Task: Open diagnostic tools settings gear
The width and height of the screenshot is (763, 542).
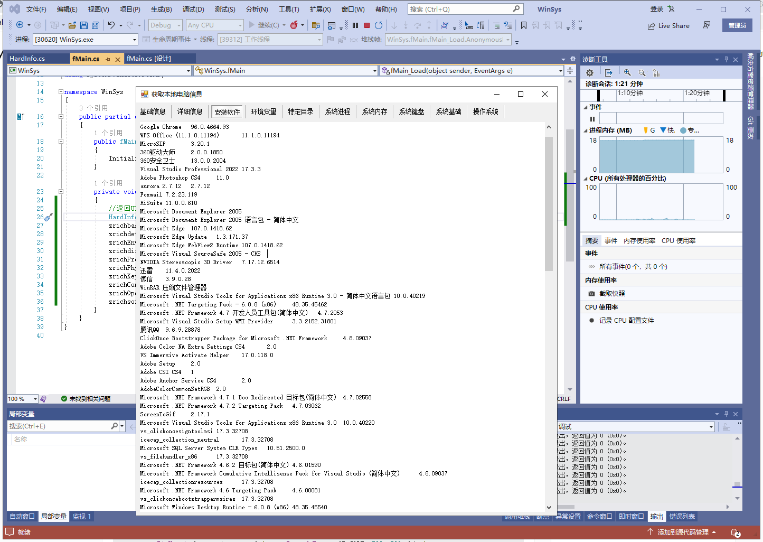Action: [590, 73]
